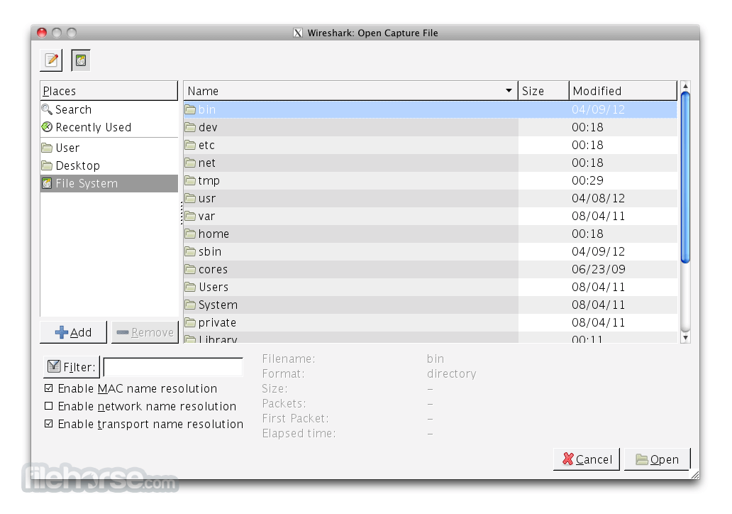Image resolution: width=732 pixels, height=514 pixels.
Task: Select the net folder
Action: click(430, 163)
